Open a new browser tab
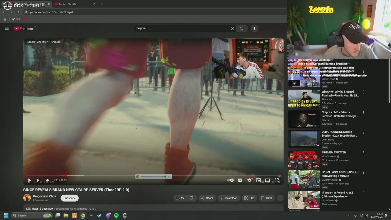This screenshot has height=220, width=391. click(101, 4)
